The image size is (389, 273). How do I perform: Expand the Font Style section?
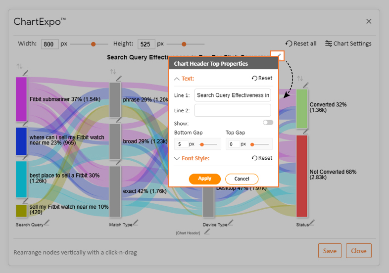[x=177, y=158]
